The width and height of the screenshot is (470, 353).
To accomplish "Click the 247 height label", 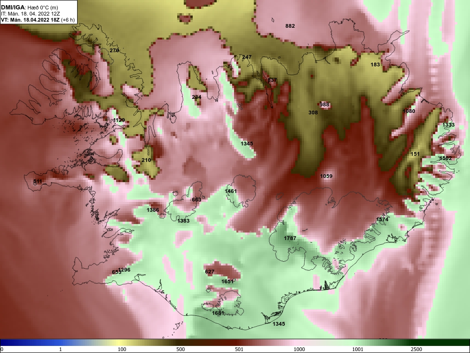I will click(247, 57).
